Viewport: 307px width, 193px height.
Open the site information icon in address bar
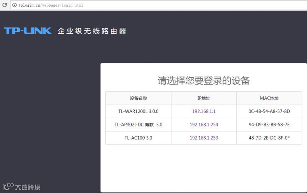(15, 5)
